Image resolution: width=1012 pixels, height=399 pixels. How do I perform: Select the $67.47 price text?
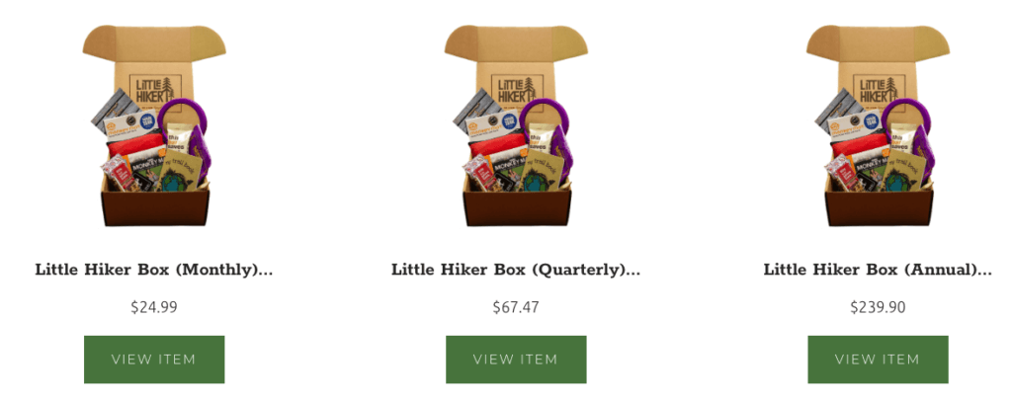click(516, 307)
